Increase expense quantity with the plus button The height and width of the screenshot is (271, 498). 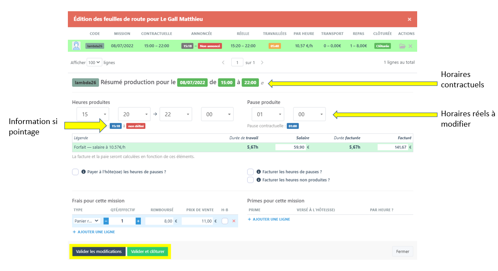[x=138, y=221]
